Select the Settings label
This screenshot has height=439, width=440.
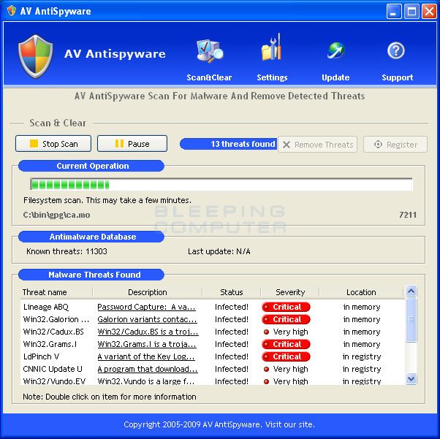[272, 77]
